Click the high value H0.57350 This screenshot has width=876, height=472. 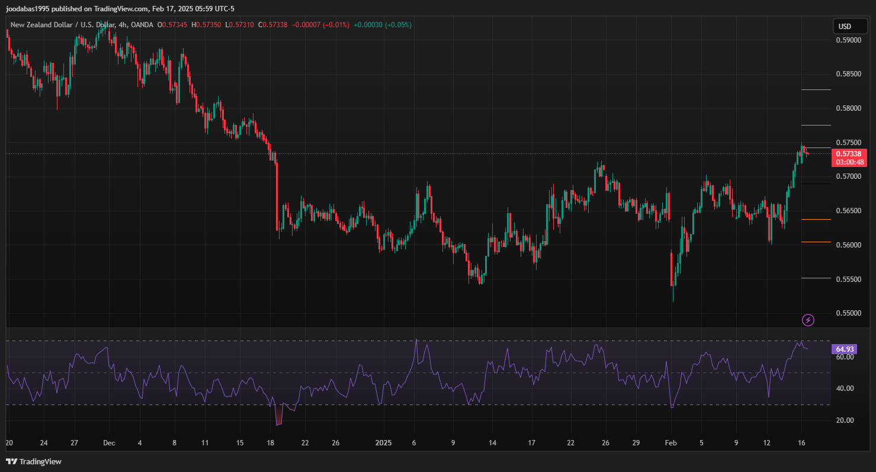point(207,25)
